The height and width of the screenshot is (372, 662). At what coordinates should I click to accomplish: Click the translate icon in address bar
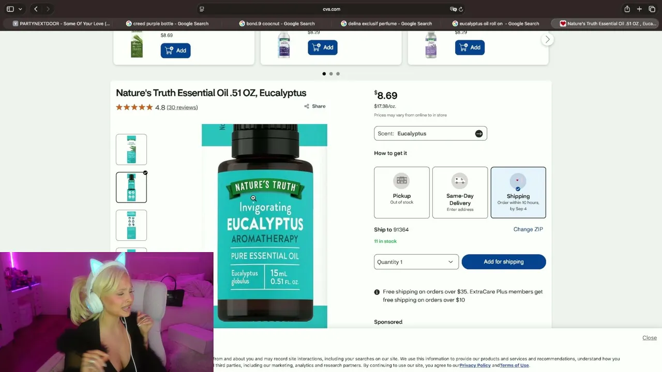(x=453, y=9)
